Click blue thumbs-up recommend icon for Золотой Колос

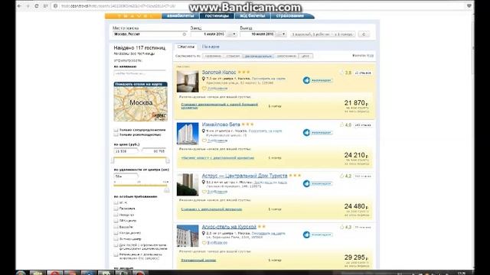click(306, 80)
